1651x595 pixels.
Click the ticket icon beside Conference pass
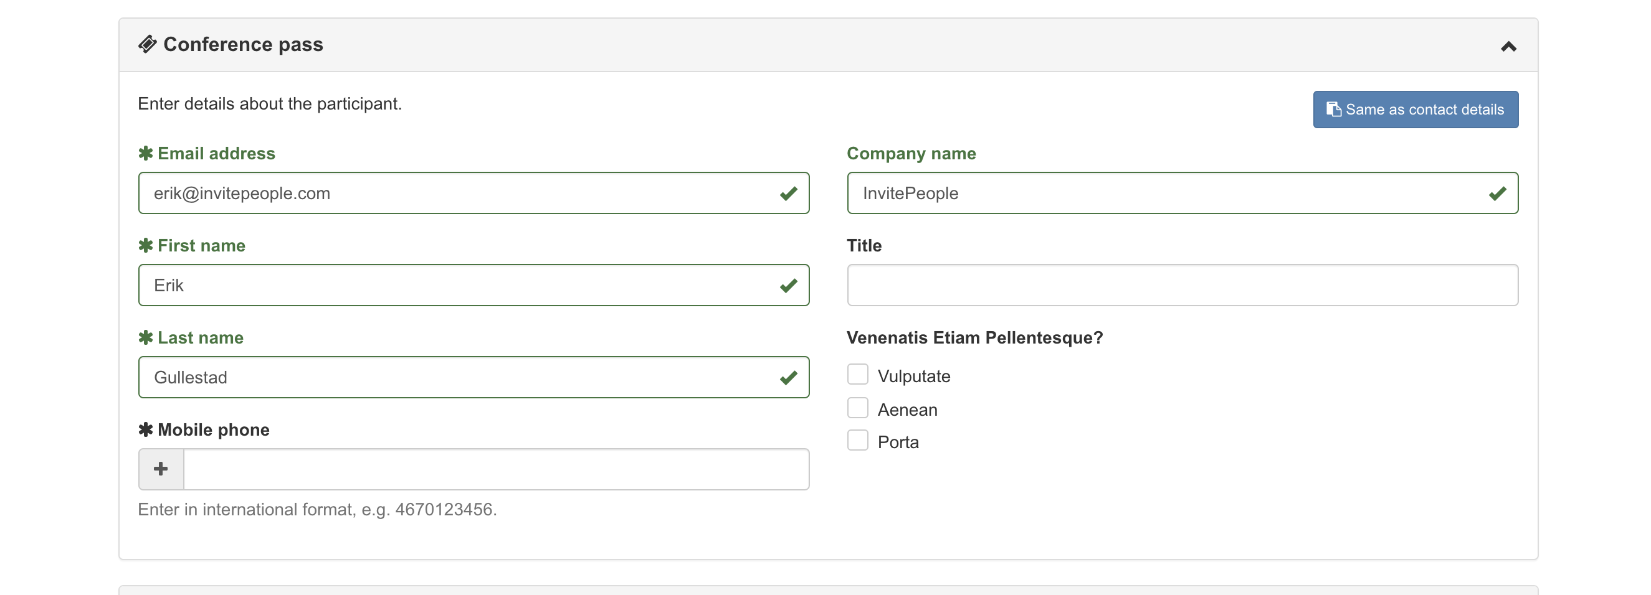click(x=148, y=44)
